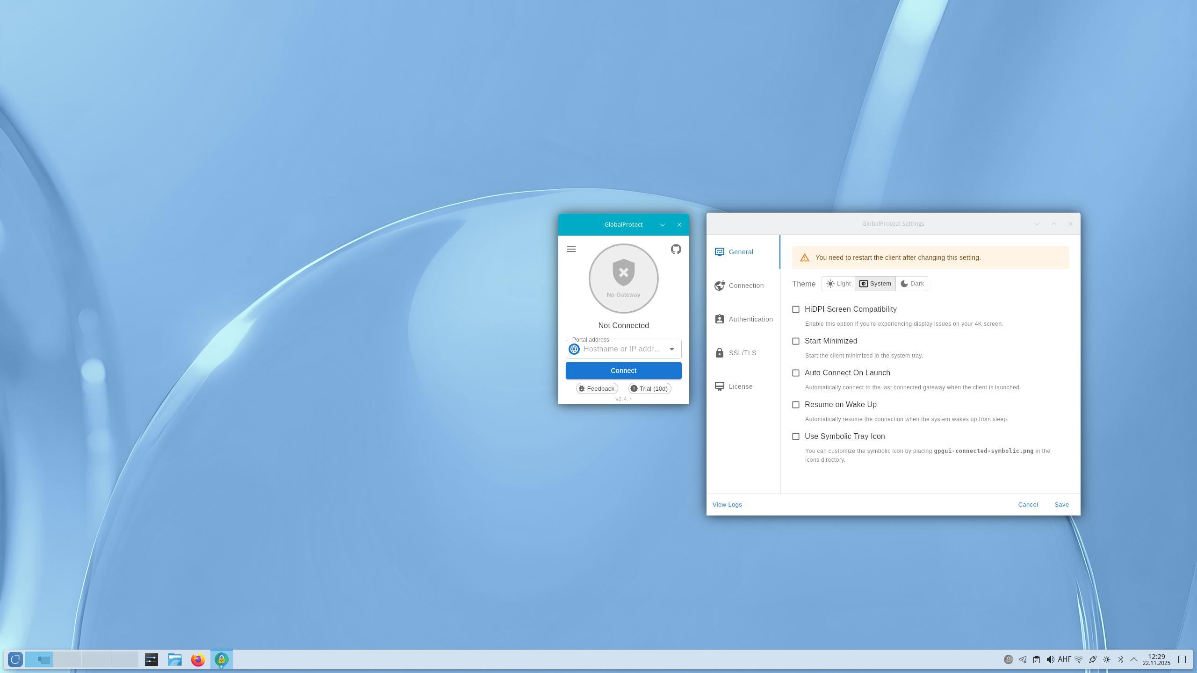Expand the portal address dropdown arrow
The height and width of the screenshot is (673, 1197).
[x=671, y=349]
